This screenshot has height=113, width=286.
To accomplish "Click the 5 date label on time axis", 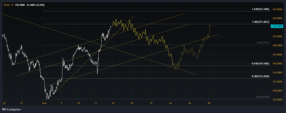I will point(61,103).
